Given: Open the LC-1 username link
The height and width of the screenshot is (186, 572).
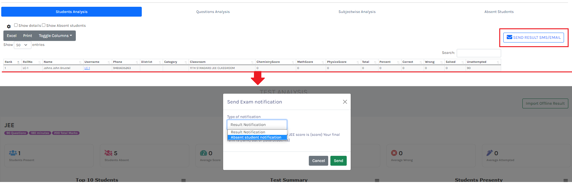Looking at the screenshot, I should [x=87, y=68].
